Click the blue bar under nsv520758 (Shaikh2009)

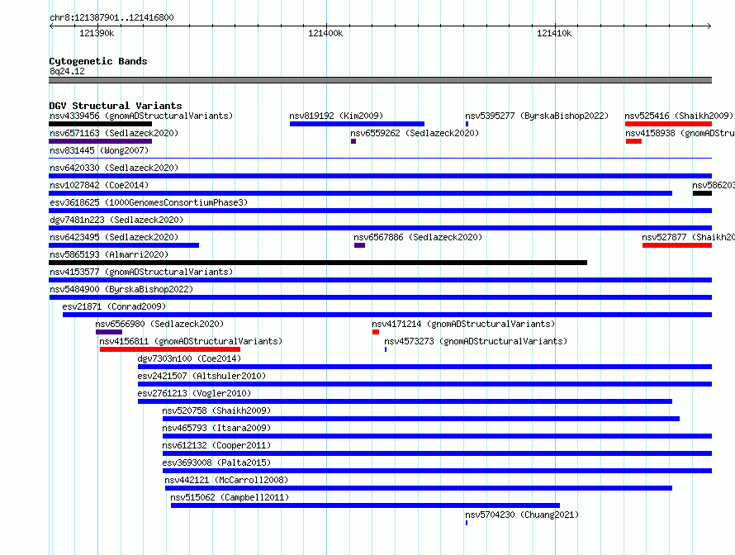421,419
